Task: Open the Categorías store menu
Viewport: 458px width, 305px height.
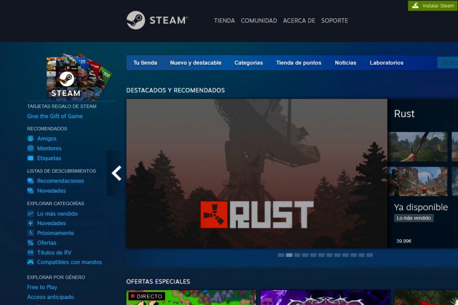Action: click(249, 63)
